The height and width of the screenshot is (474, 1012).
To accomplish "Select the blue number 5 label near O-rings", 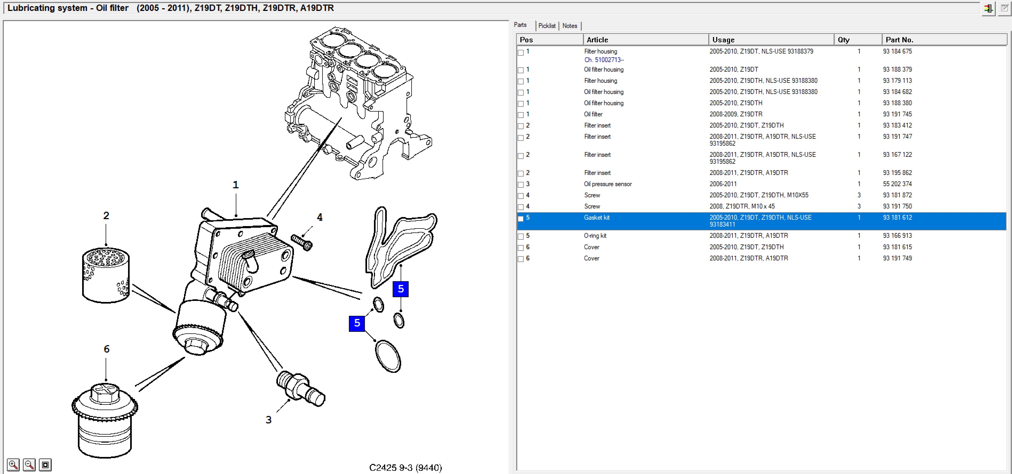I will [x=357, y=324].
